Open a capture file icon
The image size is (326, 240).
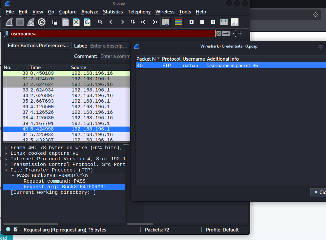[55, 22]
